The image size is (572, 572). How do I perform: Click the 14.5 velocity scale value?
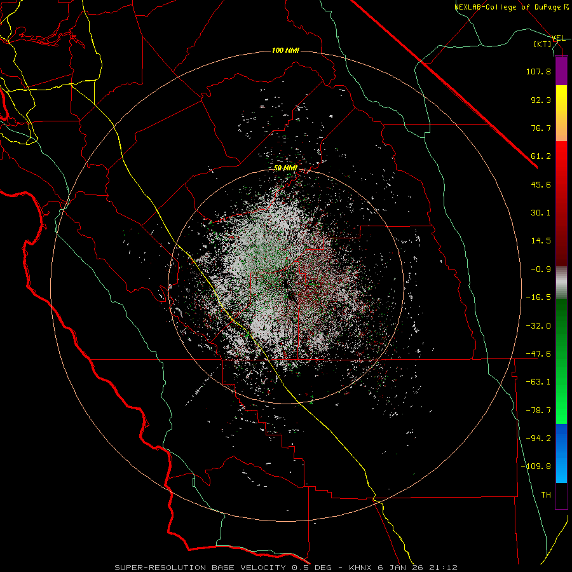[541, 241]
